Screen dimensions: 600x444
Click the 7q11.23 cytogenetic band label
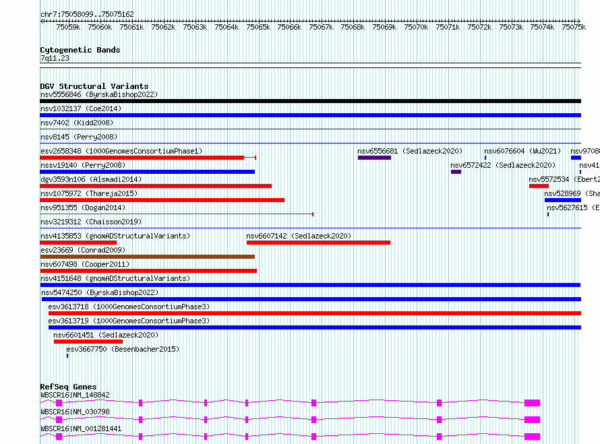[55, 59]
